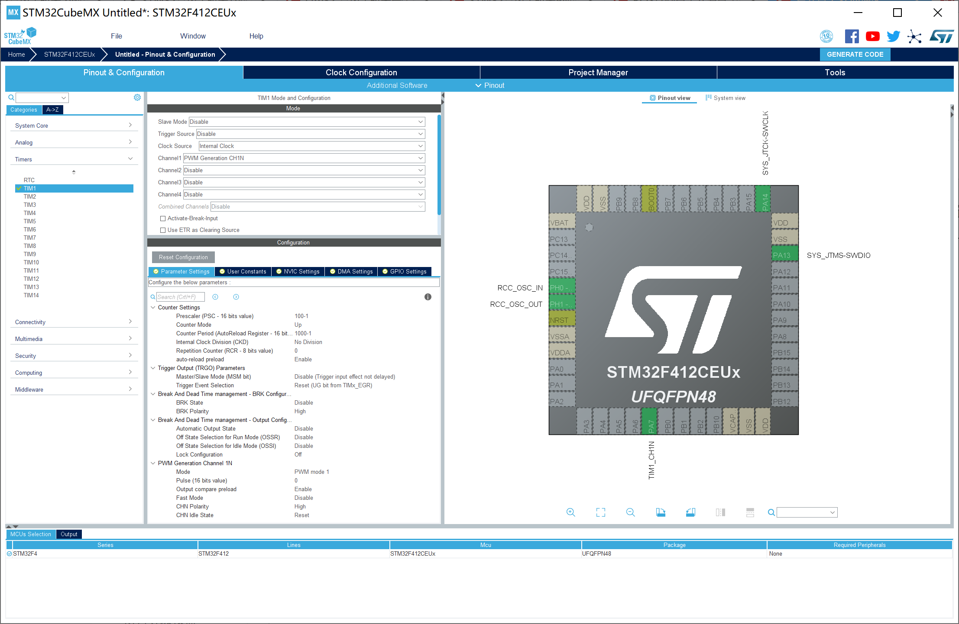
Task: Open the YouTube icon in the header
Action: (872, 36)
